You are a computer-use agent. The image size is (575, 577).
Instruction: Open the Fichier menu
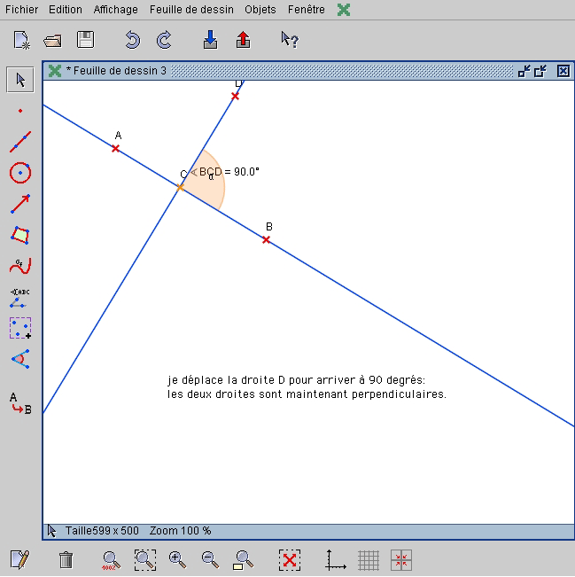tap(21, 10)
